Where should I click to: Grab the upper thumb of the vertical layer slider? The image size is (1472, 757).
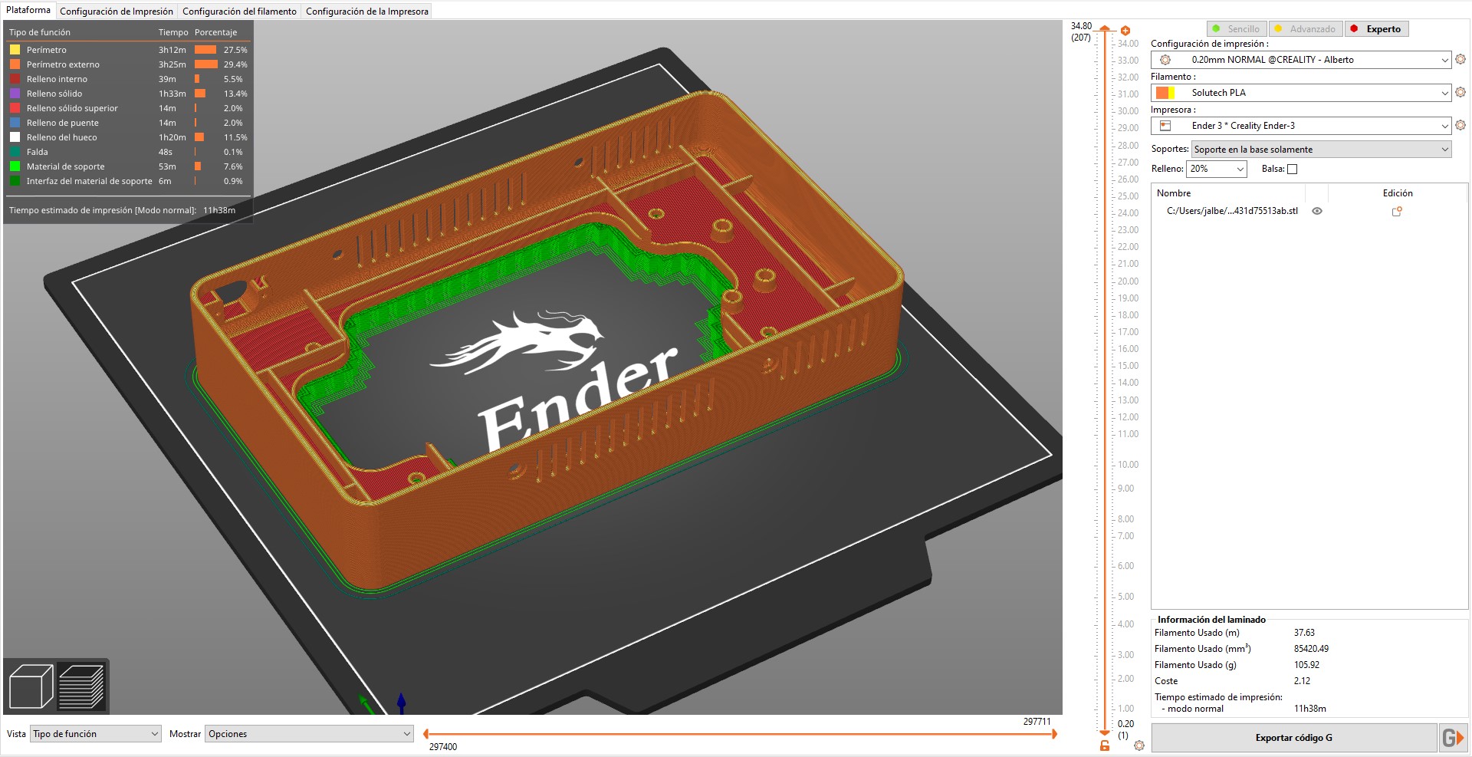click(1105, 28)
